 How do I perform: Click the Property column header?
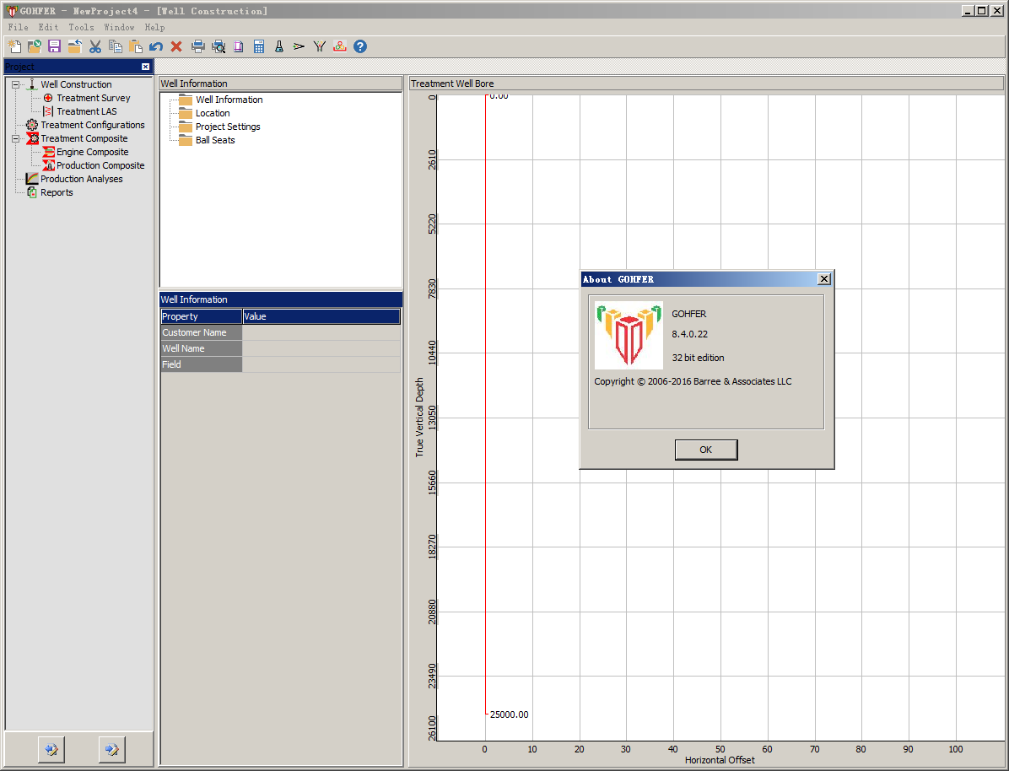202,316
